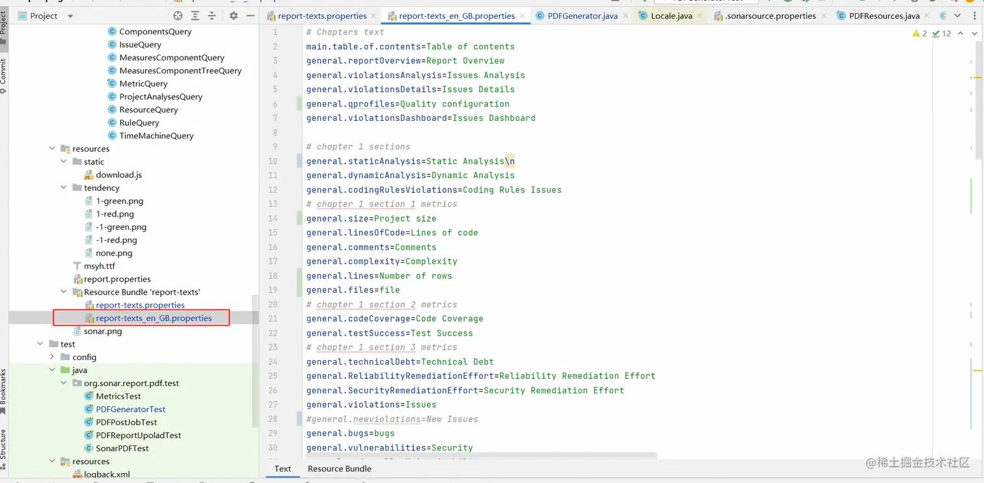Expand the collapsed config folder node

(x=51, y=356)
